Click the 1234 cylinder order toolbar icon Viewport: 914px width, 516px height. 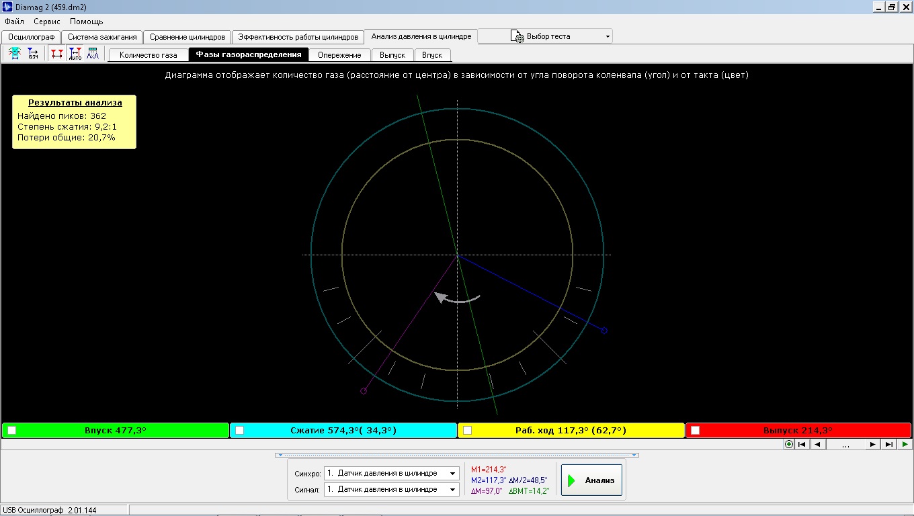coord(33,54)
